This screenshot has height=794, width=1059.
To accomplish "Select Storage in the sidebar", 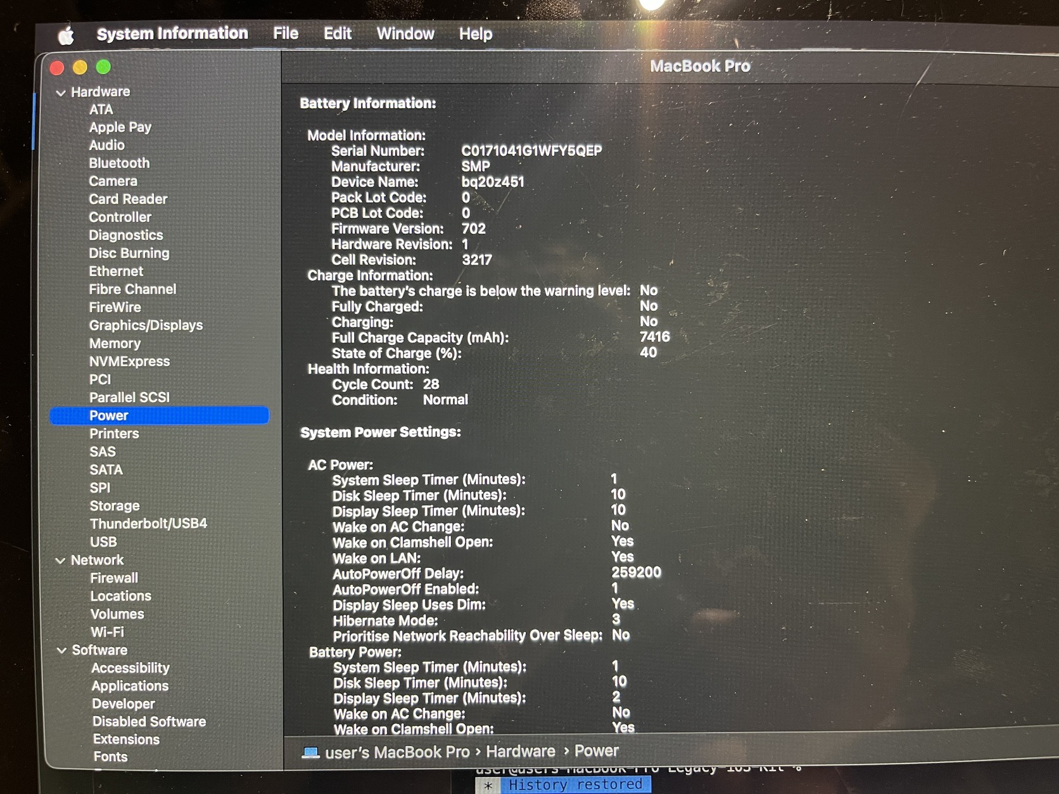I will [115, 506].
